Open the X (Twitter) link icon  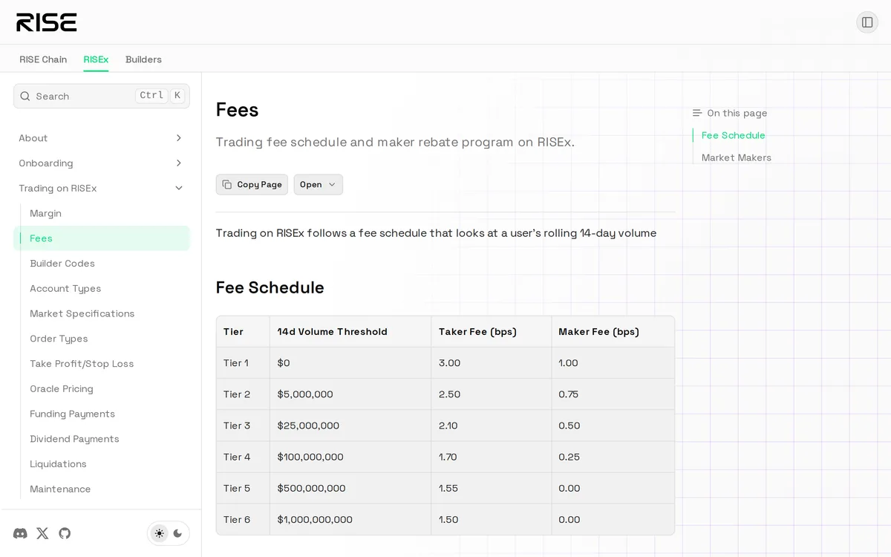(x=42, y=533)
